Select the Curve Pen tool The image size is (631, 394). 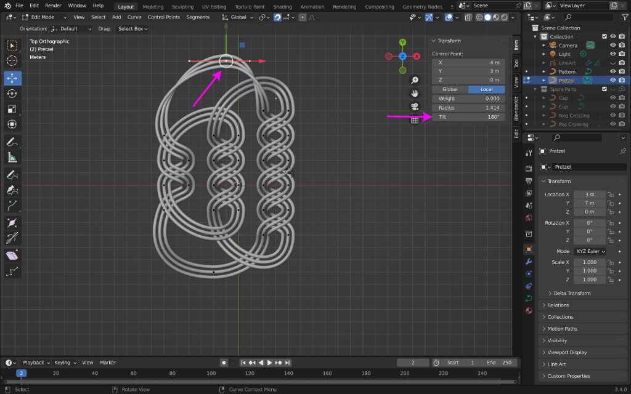(x=12, y=190)
